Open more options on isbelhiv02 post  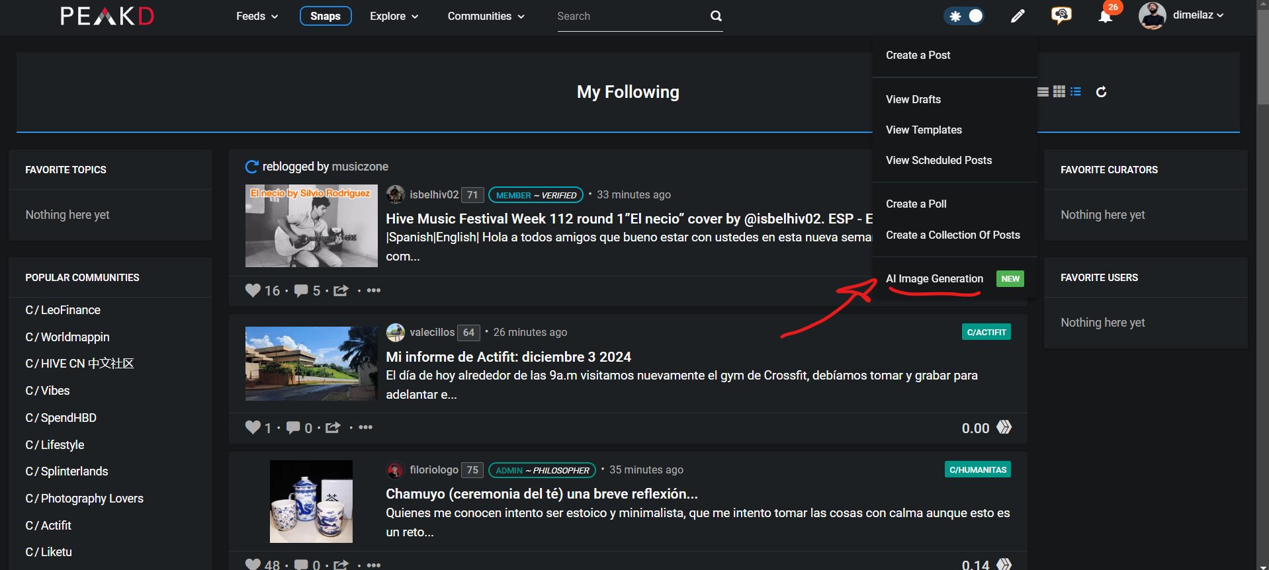[x=374, y=290]
